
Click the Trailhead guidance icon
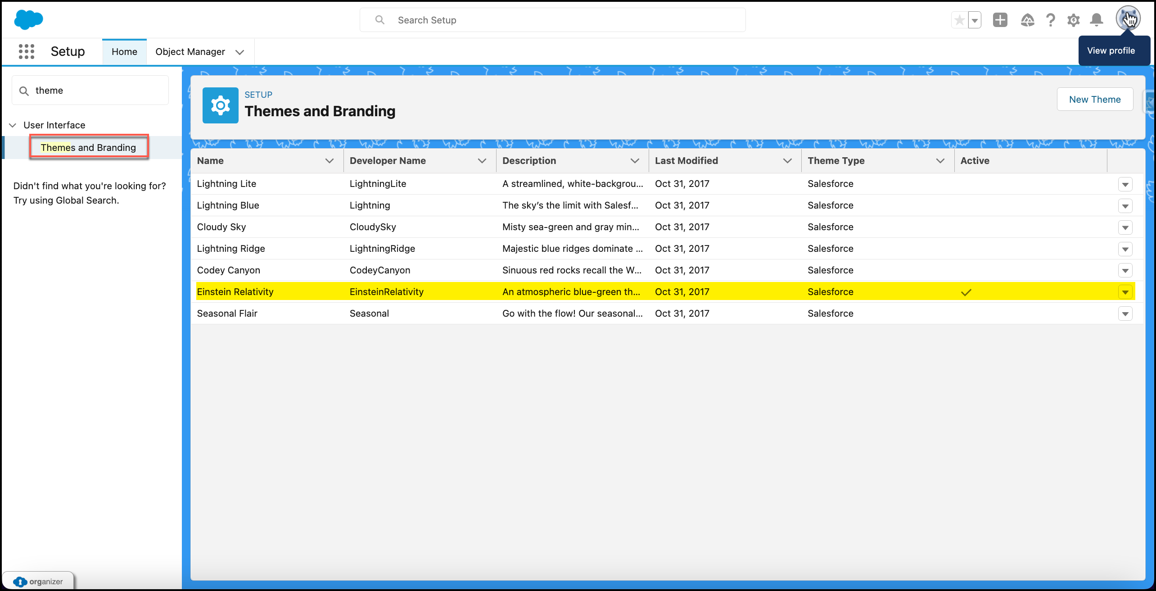pyautogui.click(x=1027, y=20)
